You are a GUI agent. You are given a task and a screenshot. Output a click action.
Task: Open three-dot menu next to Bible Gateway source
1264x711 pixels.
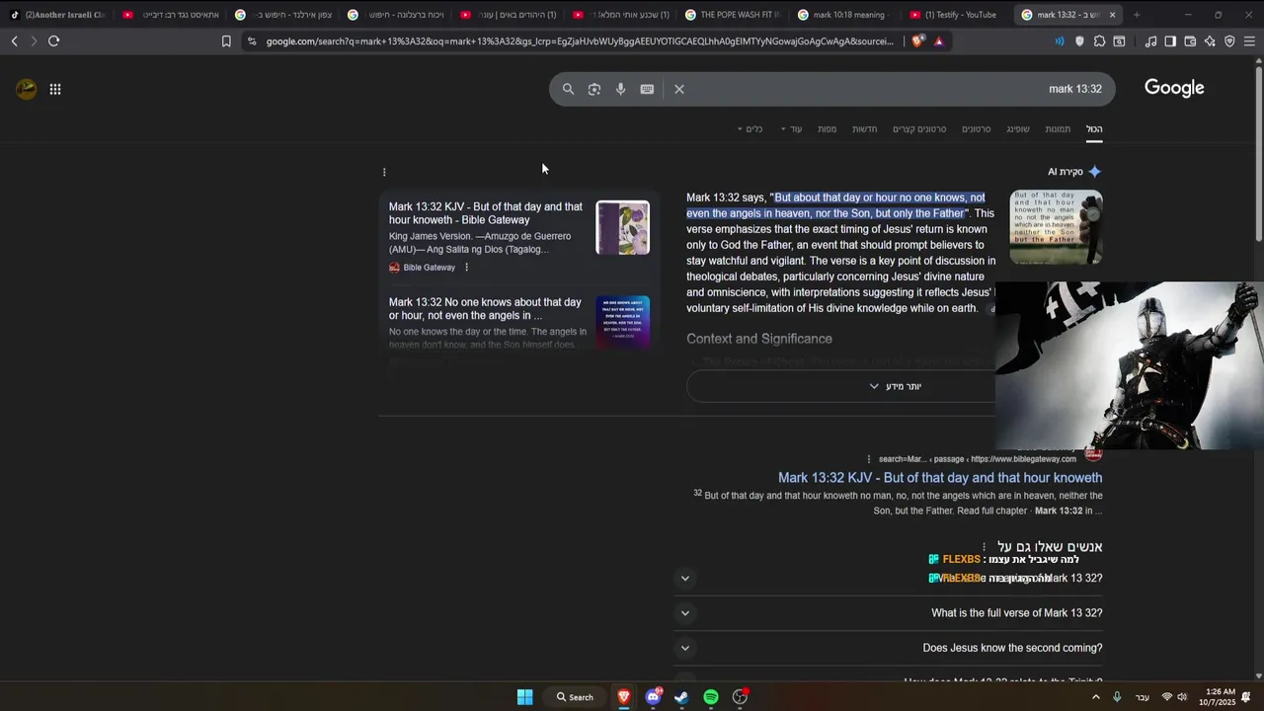pos(466,268)
